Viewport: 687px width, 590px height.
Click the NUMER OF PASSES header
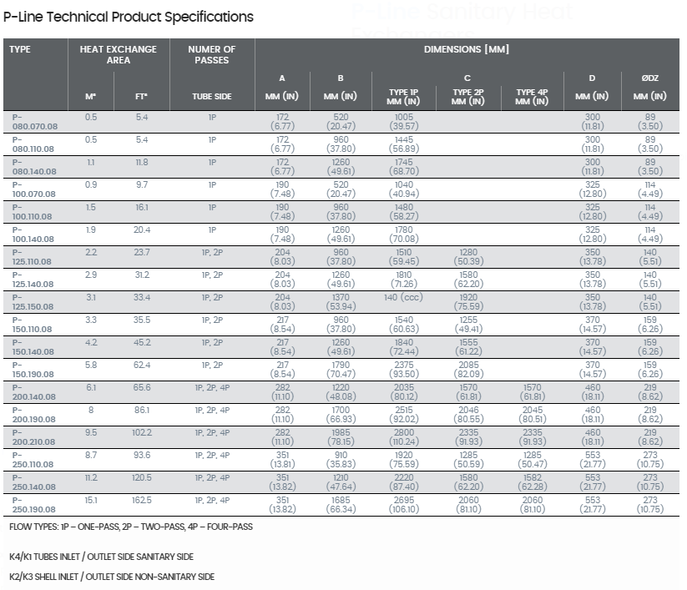pyautogui.click(x=212, y=55)
